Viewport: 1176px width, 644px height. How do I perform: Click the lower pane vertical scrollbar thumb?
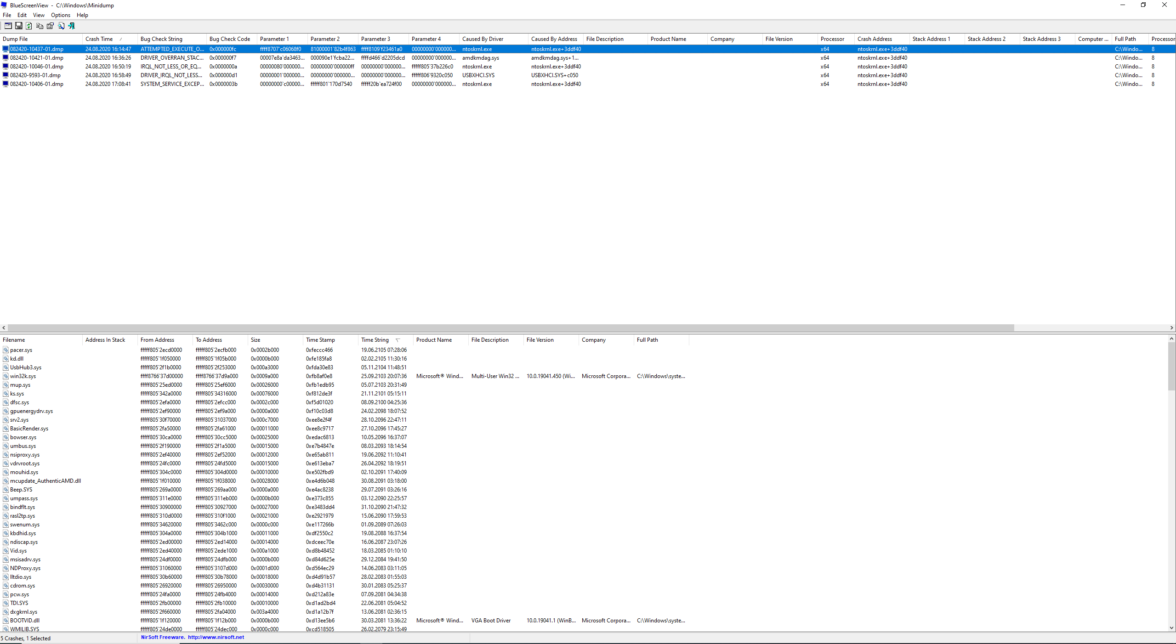point(1171,366)
